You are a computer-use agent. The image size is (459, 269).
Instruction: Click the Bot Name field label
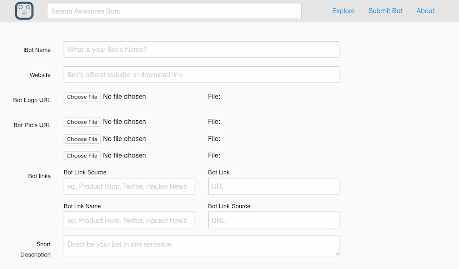click(38, 50)
